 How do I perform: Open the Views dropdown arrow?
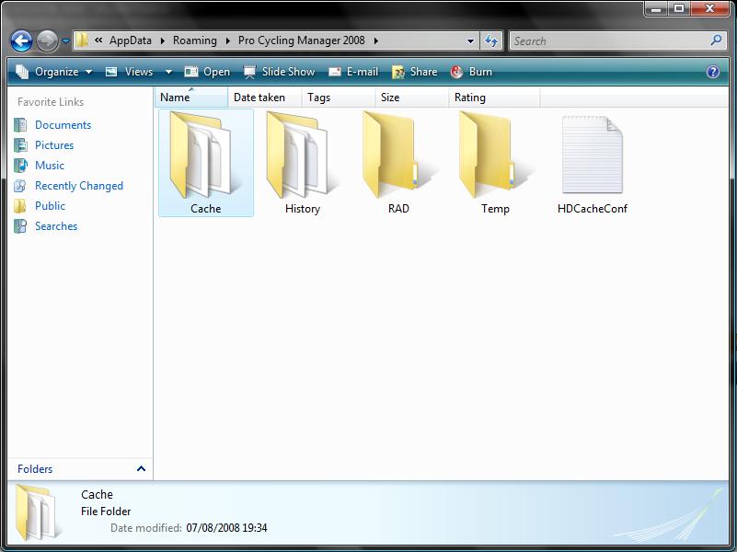tap(168, 72)
